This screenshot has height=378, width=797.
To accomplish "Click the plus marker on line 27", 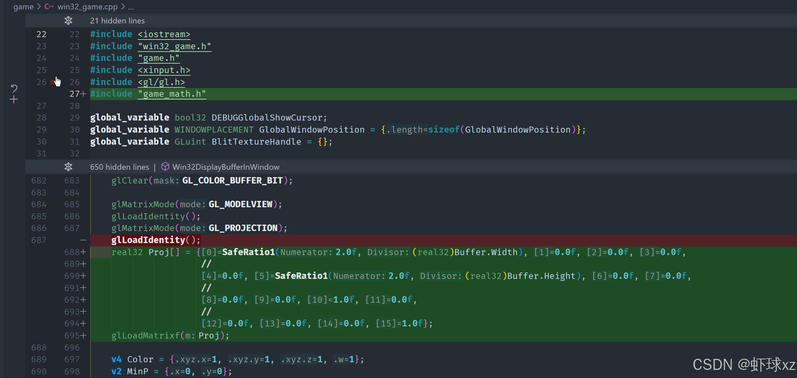I will (x=83, y=94).
